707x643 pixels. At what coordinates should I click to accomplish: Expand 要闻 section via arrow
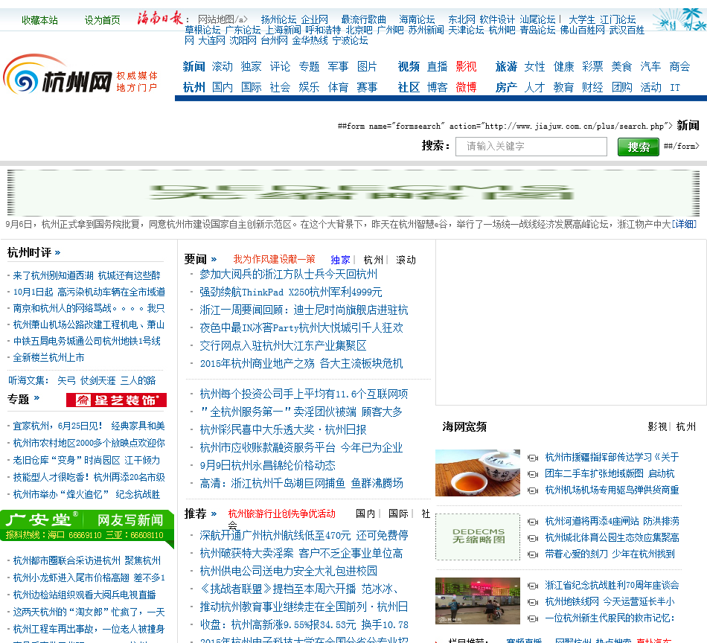214,259
